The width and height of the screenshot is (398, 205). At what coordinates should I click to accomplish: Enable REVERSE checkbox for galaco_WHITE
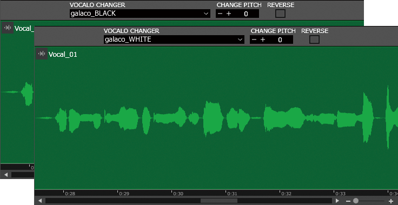click(315, 39)
